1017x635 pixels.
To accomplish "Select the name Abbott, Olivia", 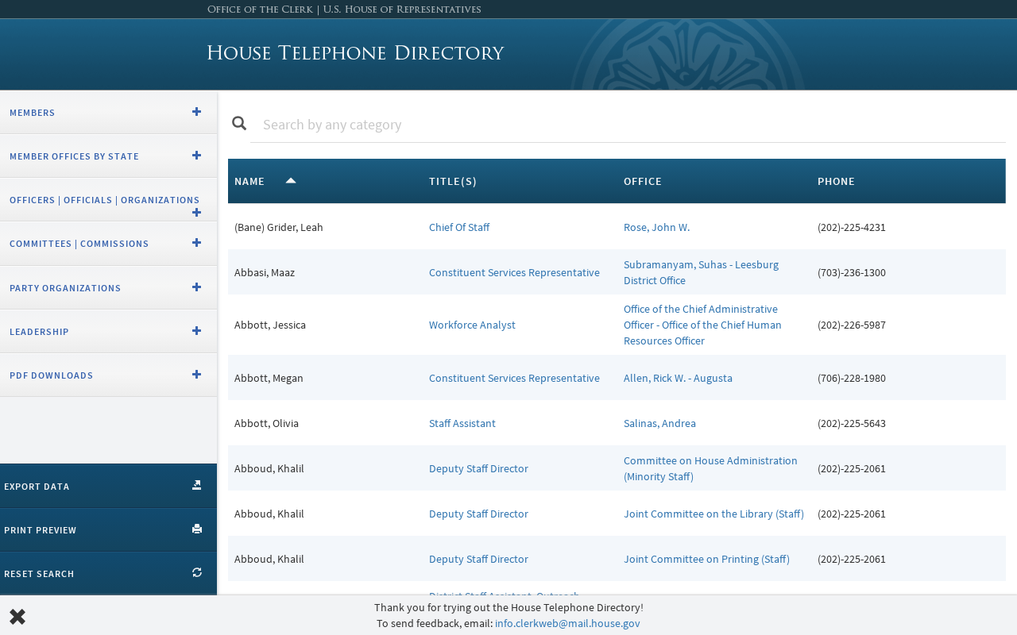I will (266, 423).
